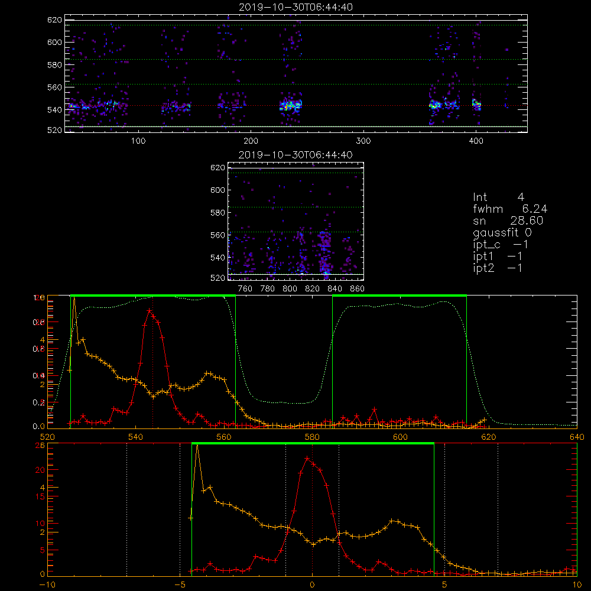Select the 'sn 28.60' readout
Image resolution: width=591 pixels, height=591 pixels.
508,220
